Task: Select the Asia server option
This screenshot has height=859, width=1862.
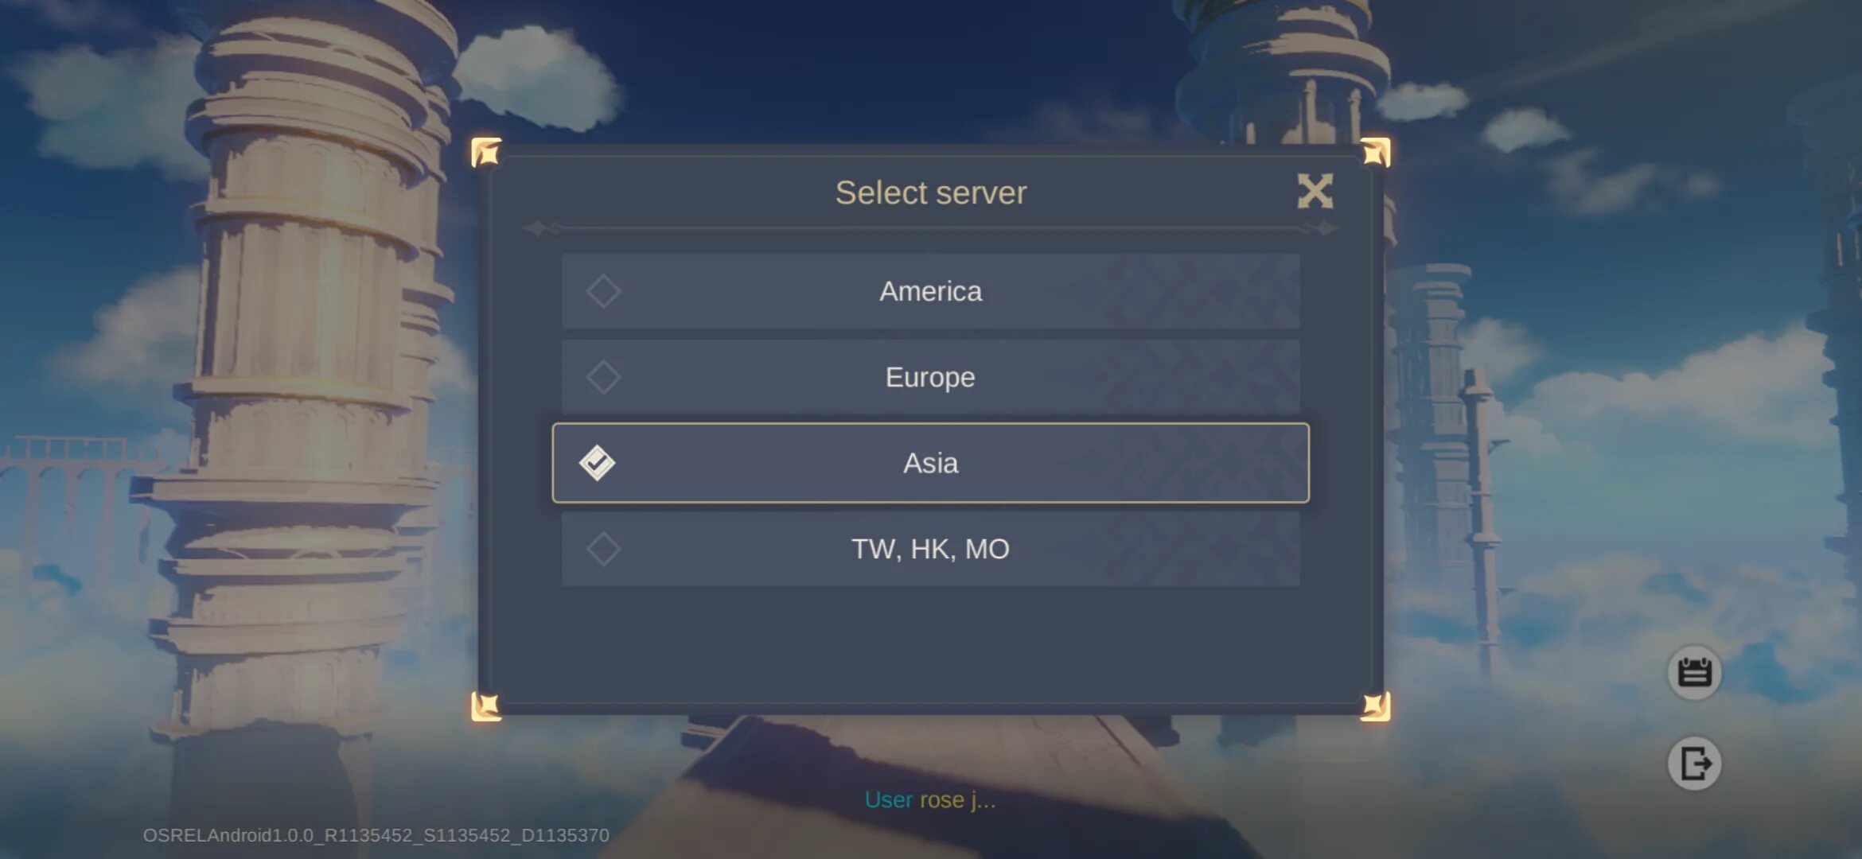Action: (x=930, y=463)
